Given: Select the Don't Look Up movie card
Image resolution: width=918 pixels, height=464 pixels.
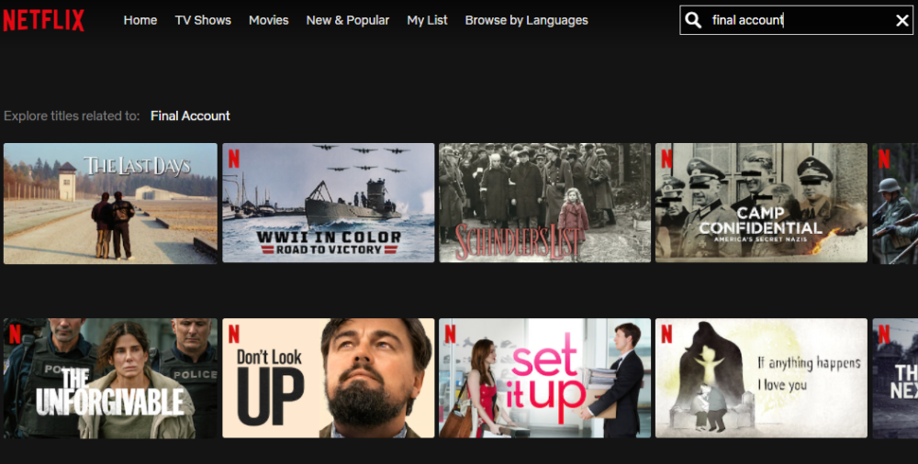Looking at the screenshot, I should pos(328,378).
